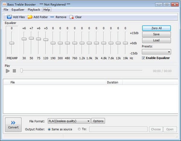
Task: Click the Clear document icon
Action: pyautogui.click(x=71, y=17)
